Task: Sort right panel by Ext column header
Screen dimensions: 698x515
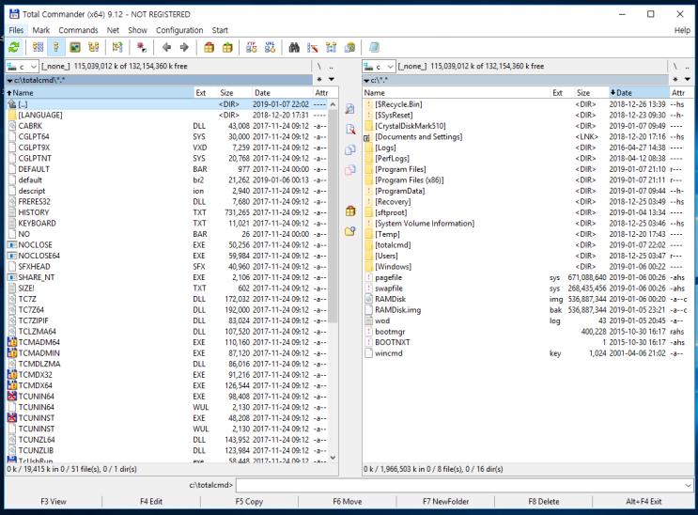Action: click(562, 93)
